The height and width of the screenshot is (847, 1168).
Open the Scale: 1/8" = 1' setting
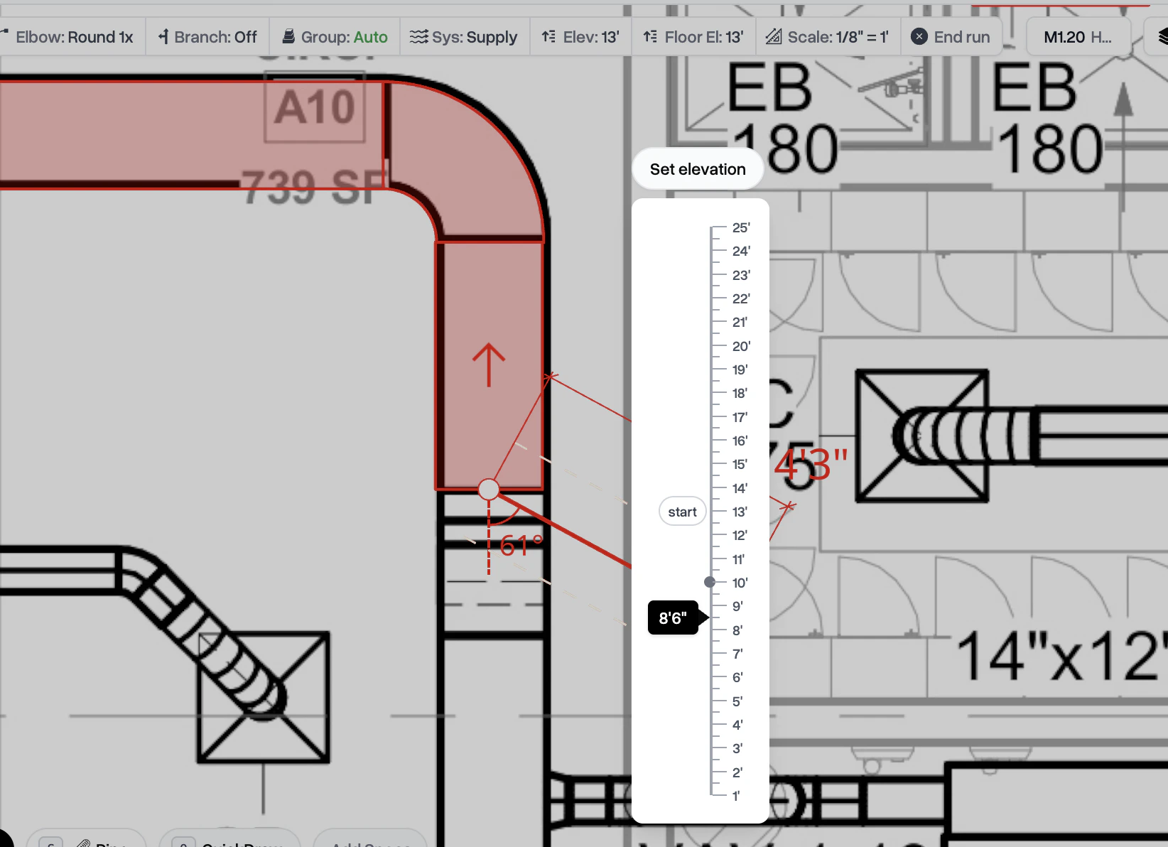click(x=828, y=37)
